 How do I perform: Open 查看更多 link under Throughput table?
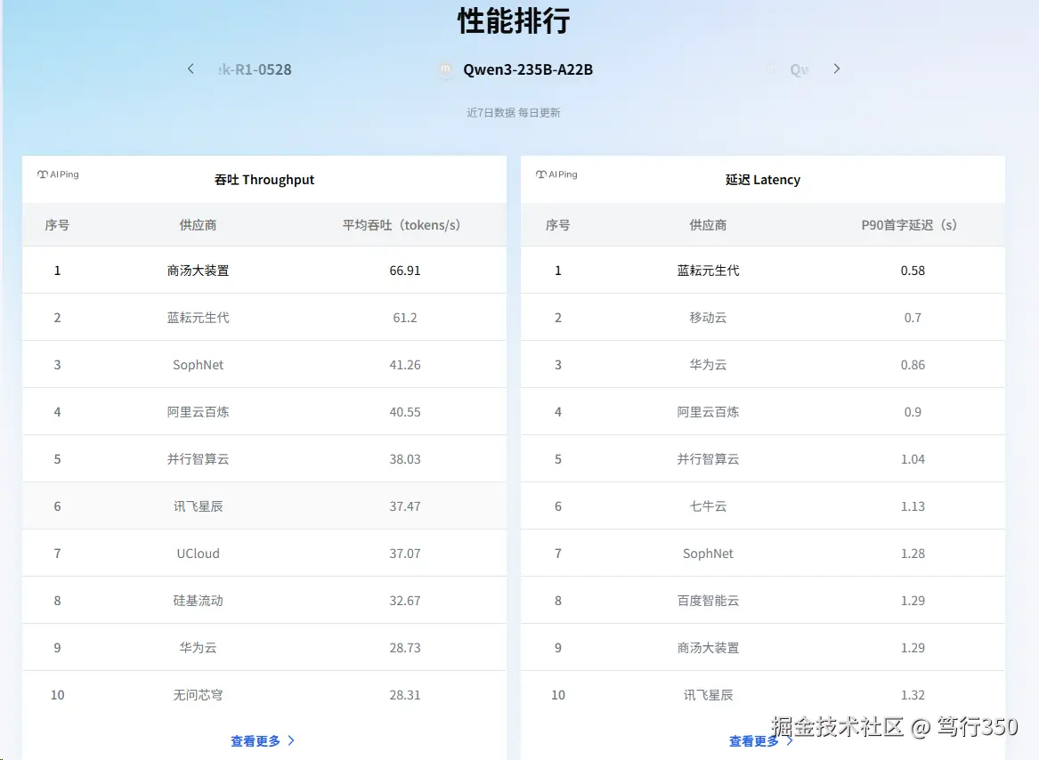[263, 740]
